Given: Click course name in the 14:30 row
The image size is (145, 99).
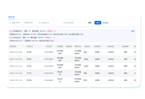Looking at the screenshot, I should 78,59.
